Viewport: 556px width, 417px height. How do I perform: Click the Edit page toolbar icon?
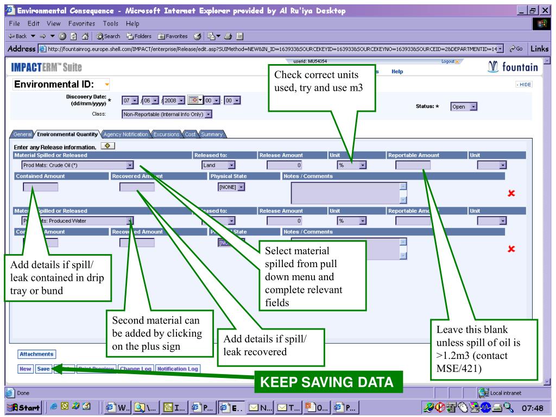point(240,36)
